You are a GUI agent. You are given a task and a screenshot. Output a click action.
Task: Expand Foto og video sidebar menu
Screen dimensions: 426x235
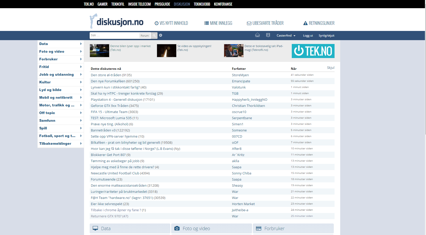coord(81,51)
